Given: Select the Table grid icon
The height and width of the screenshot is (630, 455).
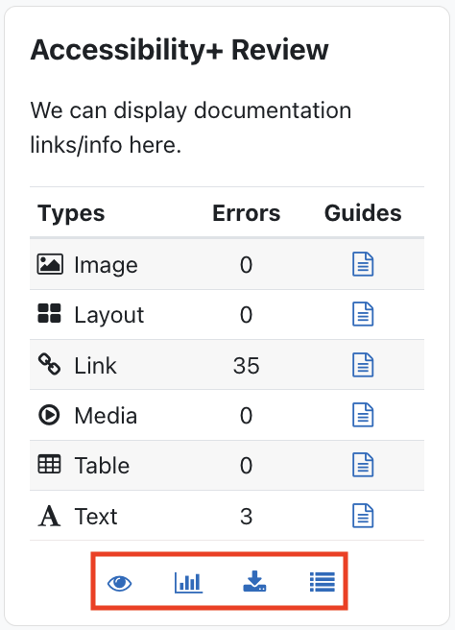Looking at the screenshot, I should pos(49,464).
